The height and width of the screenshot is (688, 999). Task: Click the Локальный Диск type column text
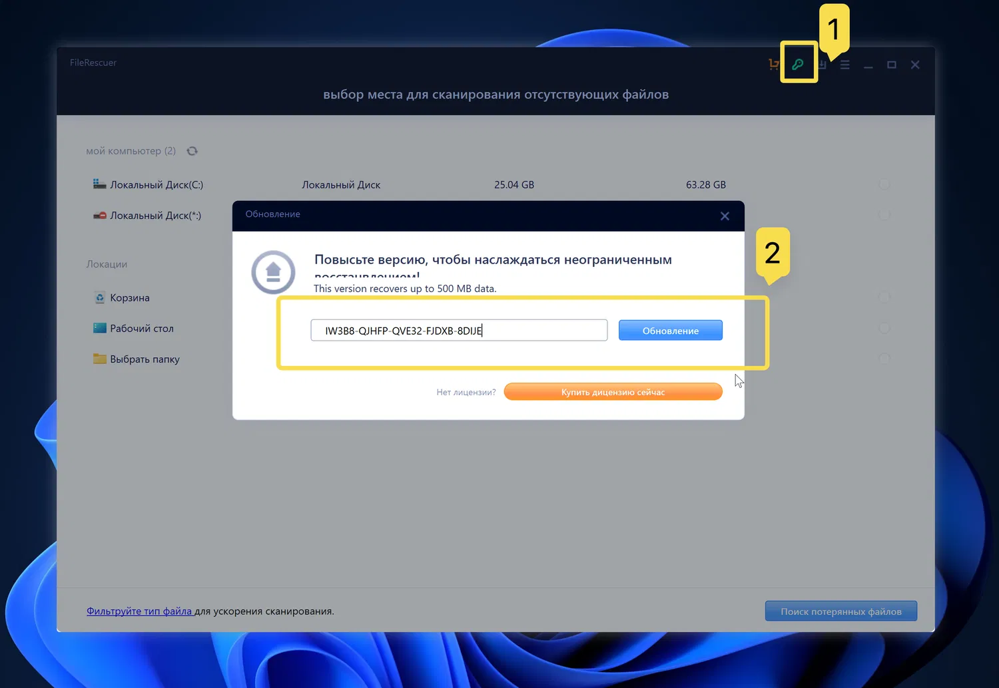click(x=341, y=185)
